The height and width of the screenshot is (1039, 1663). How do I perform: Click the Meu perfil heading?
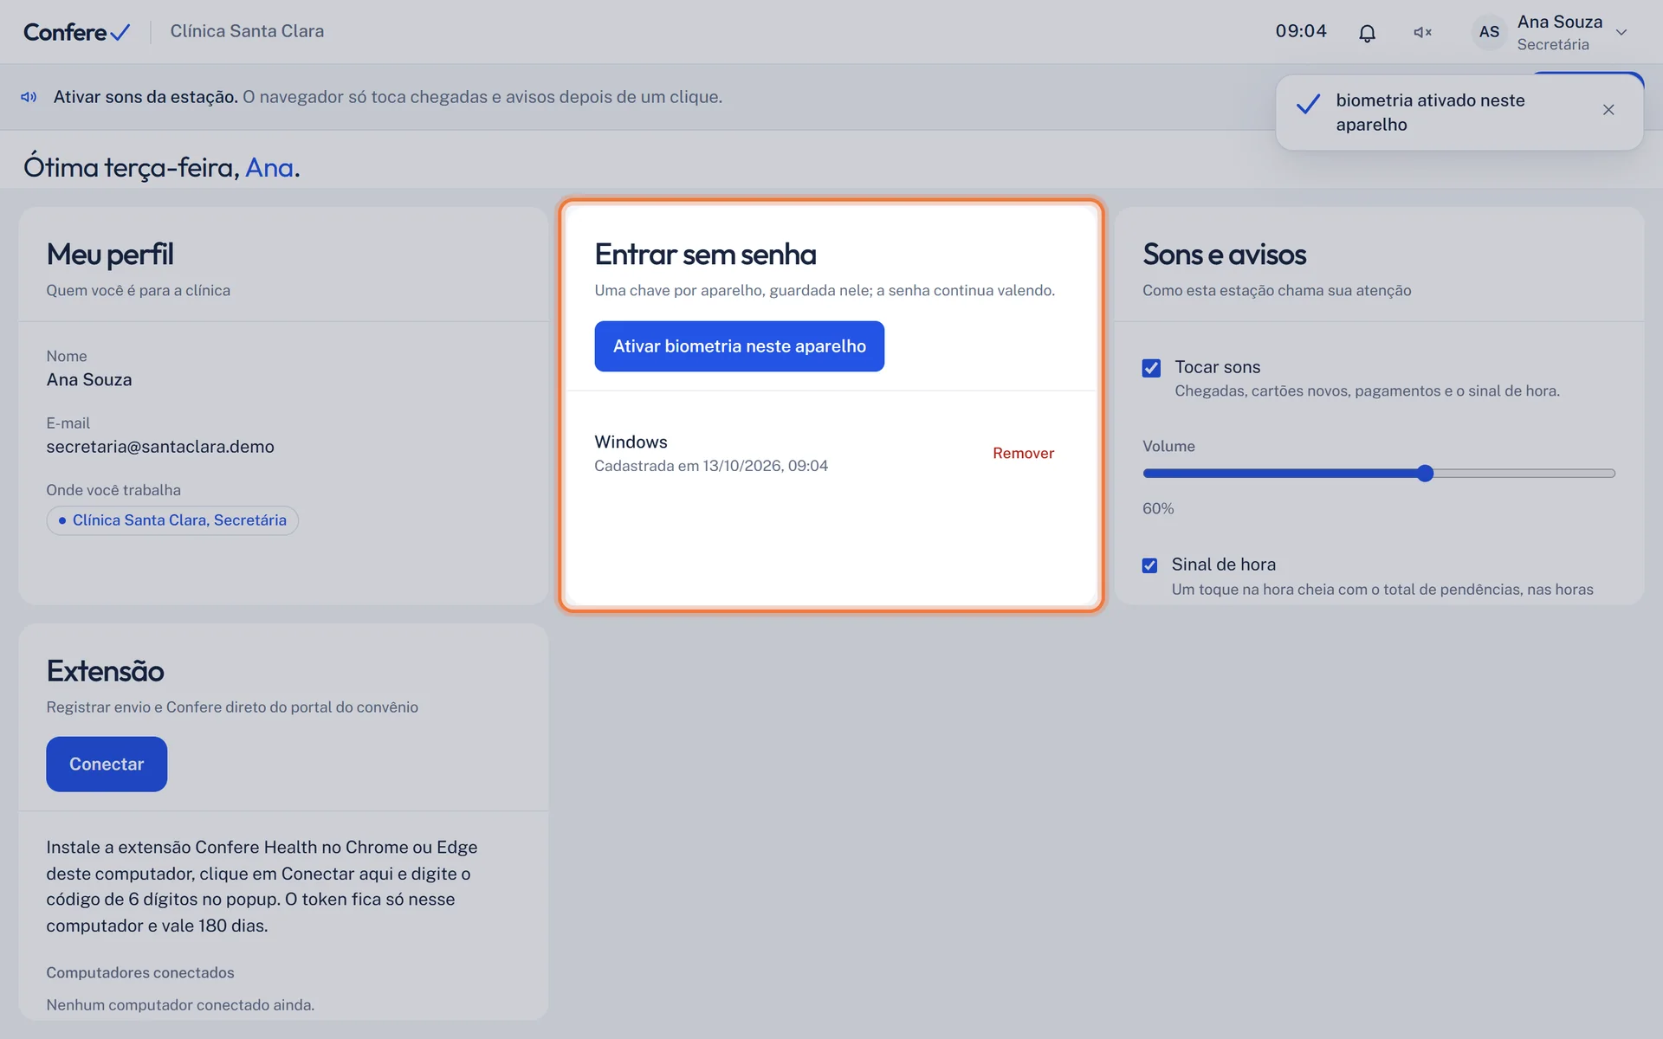[x=110, y=255]
